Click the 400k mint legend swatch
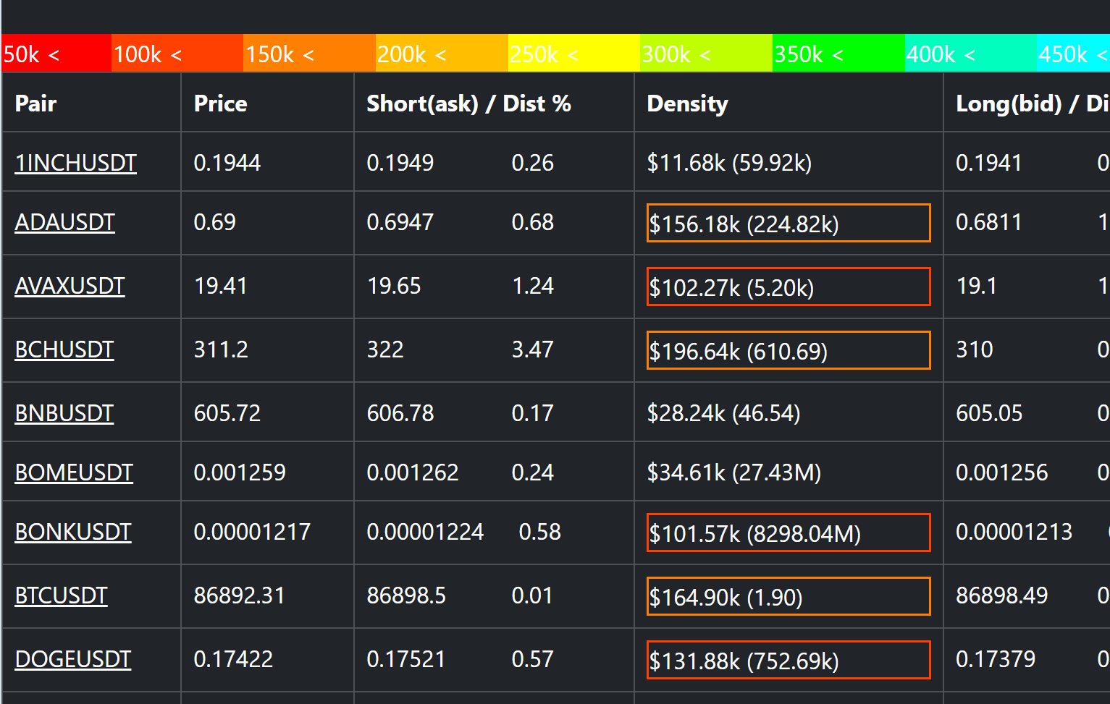This screenshot has height=704, width=1110. (x=971, y=54)
